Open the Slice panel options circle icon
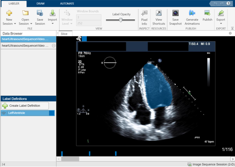This screenshot has height=167, width=235. pos(230,33)
